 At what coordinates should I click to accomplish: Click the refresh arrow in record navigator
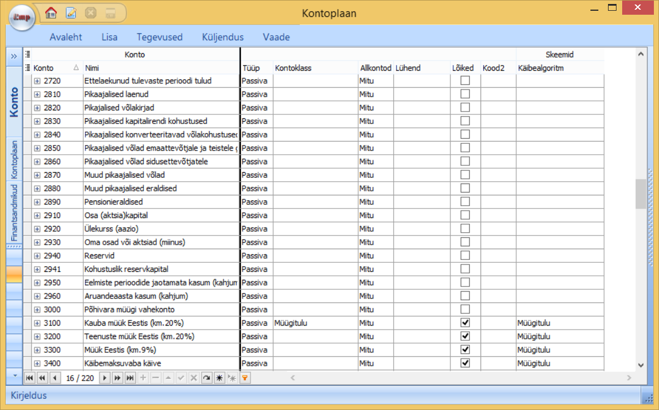[x=206, y=378]
